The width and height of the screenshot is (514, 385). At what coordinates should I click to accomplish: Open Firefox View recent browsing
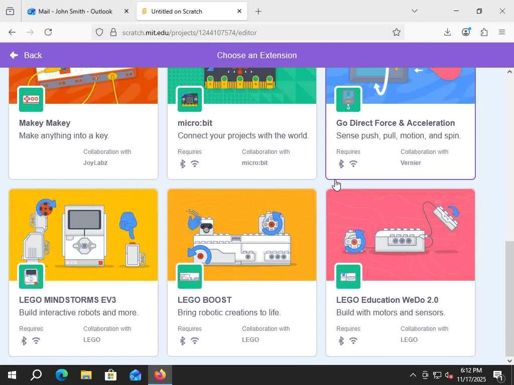[x=10, y=12]
